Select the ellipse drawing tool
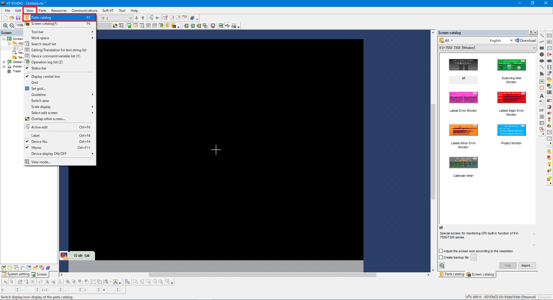The width and height of the screenshot is (553, 300). click(x=542, y=61)
